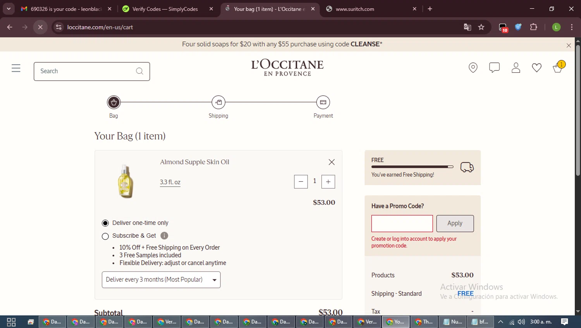Click the Payment step icon
The image size is (581, 328).
(323, 103)
